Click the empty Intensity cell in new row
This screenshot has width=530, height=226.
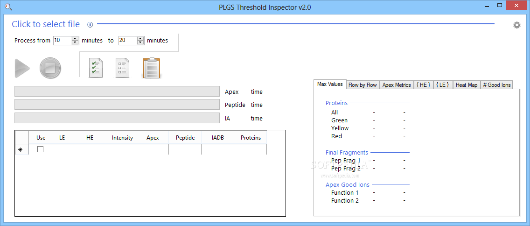(122, 149)
